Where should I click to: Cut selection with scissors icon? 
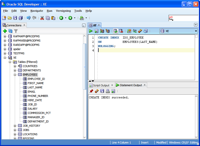[x=42, y=18]
